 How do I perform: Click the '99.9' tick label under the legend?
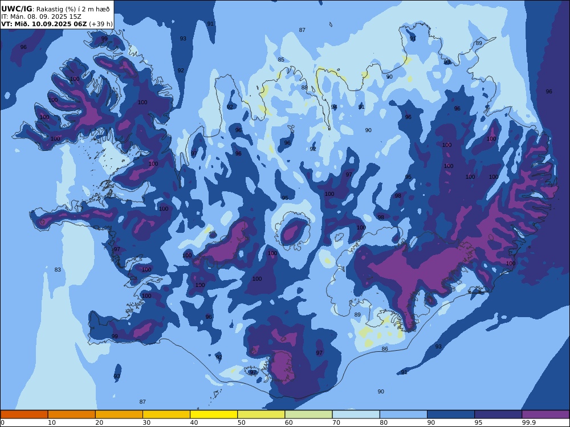[x=528, y=422]
